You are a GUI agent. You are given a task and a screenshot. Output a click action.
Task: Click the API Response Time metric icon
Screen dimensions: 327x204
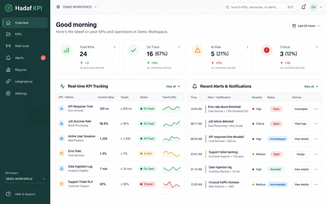(x=62, y=108)
